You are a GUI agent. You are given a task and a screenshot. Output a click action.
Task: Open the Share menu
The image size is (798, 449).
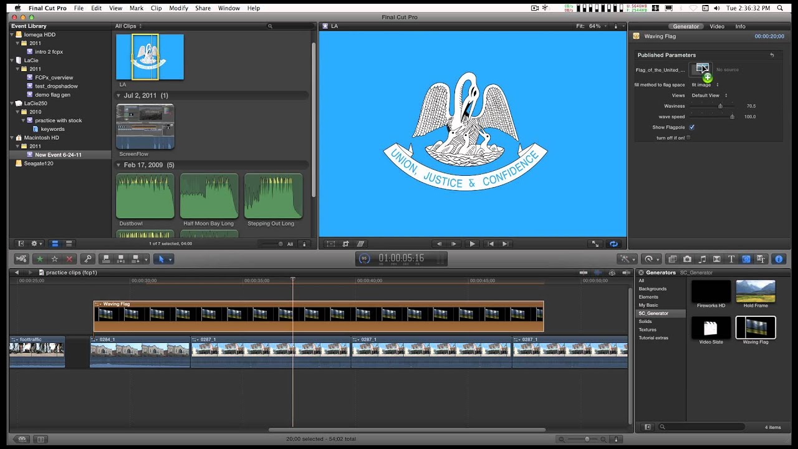(x=203, y=8)
